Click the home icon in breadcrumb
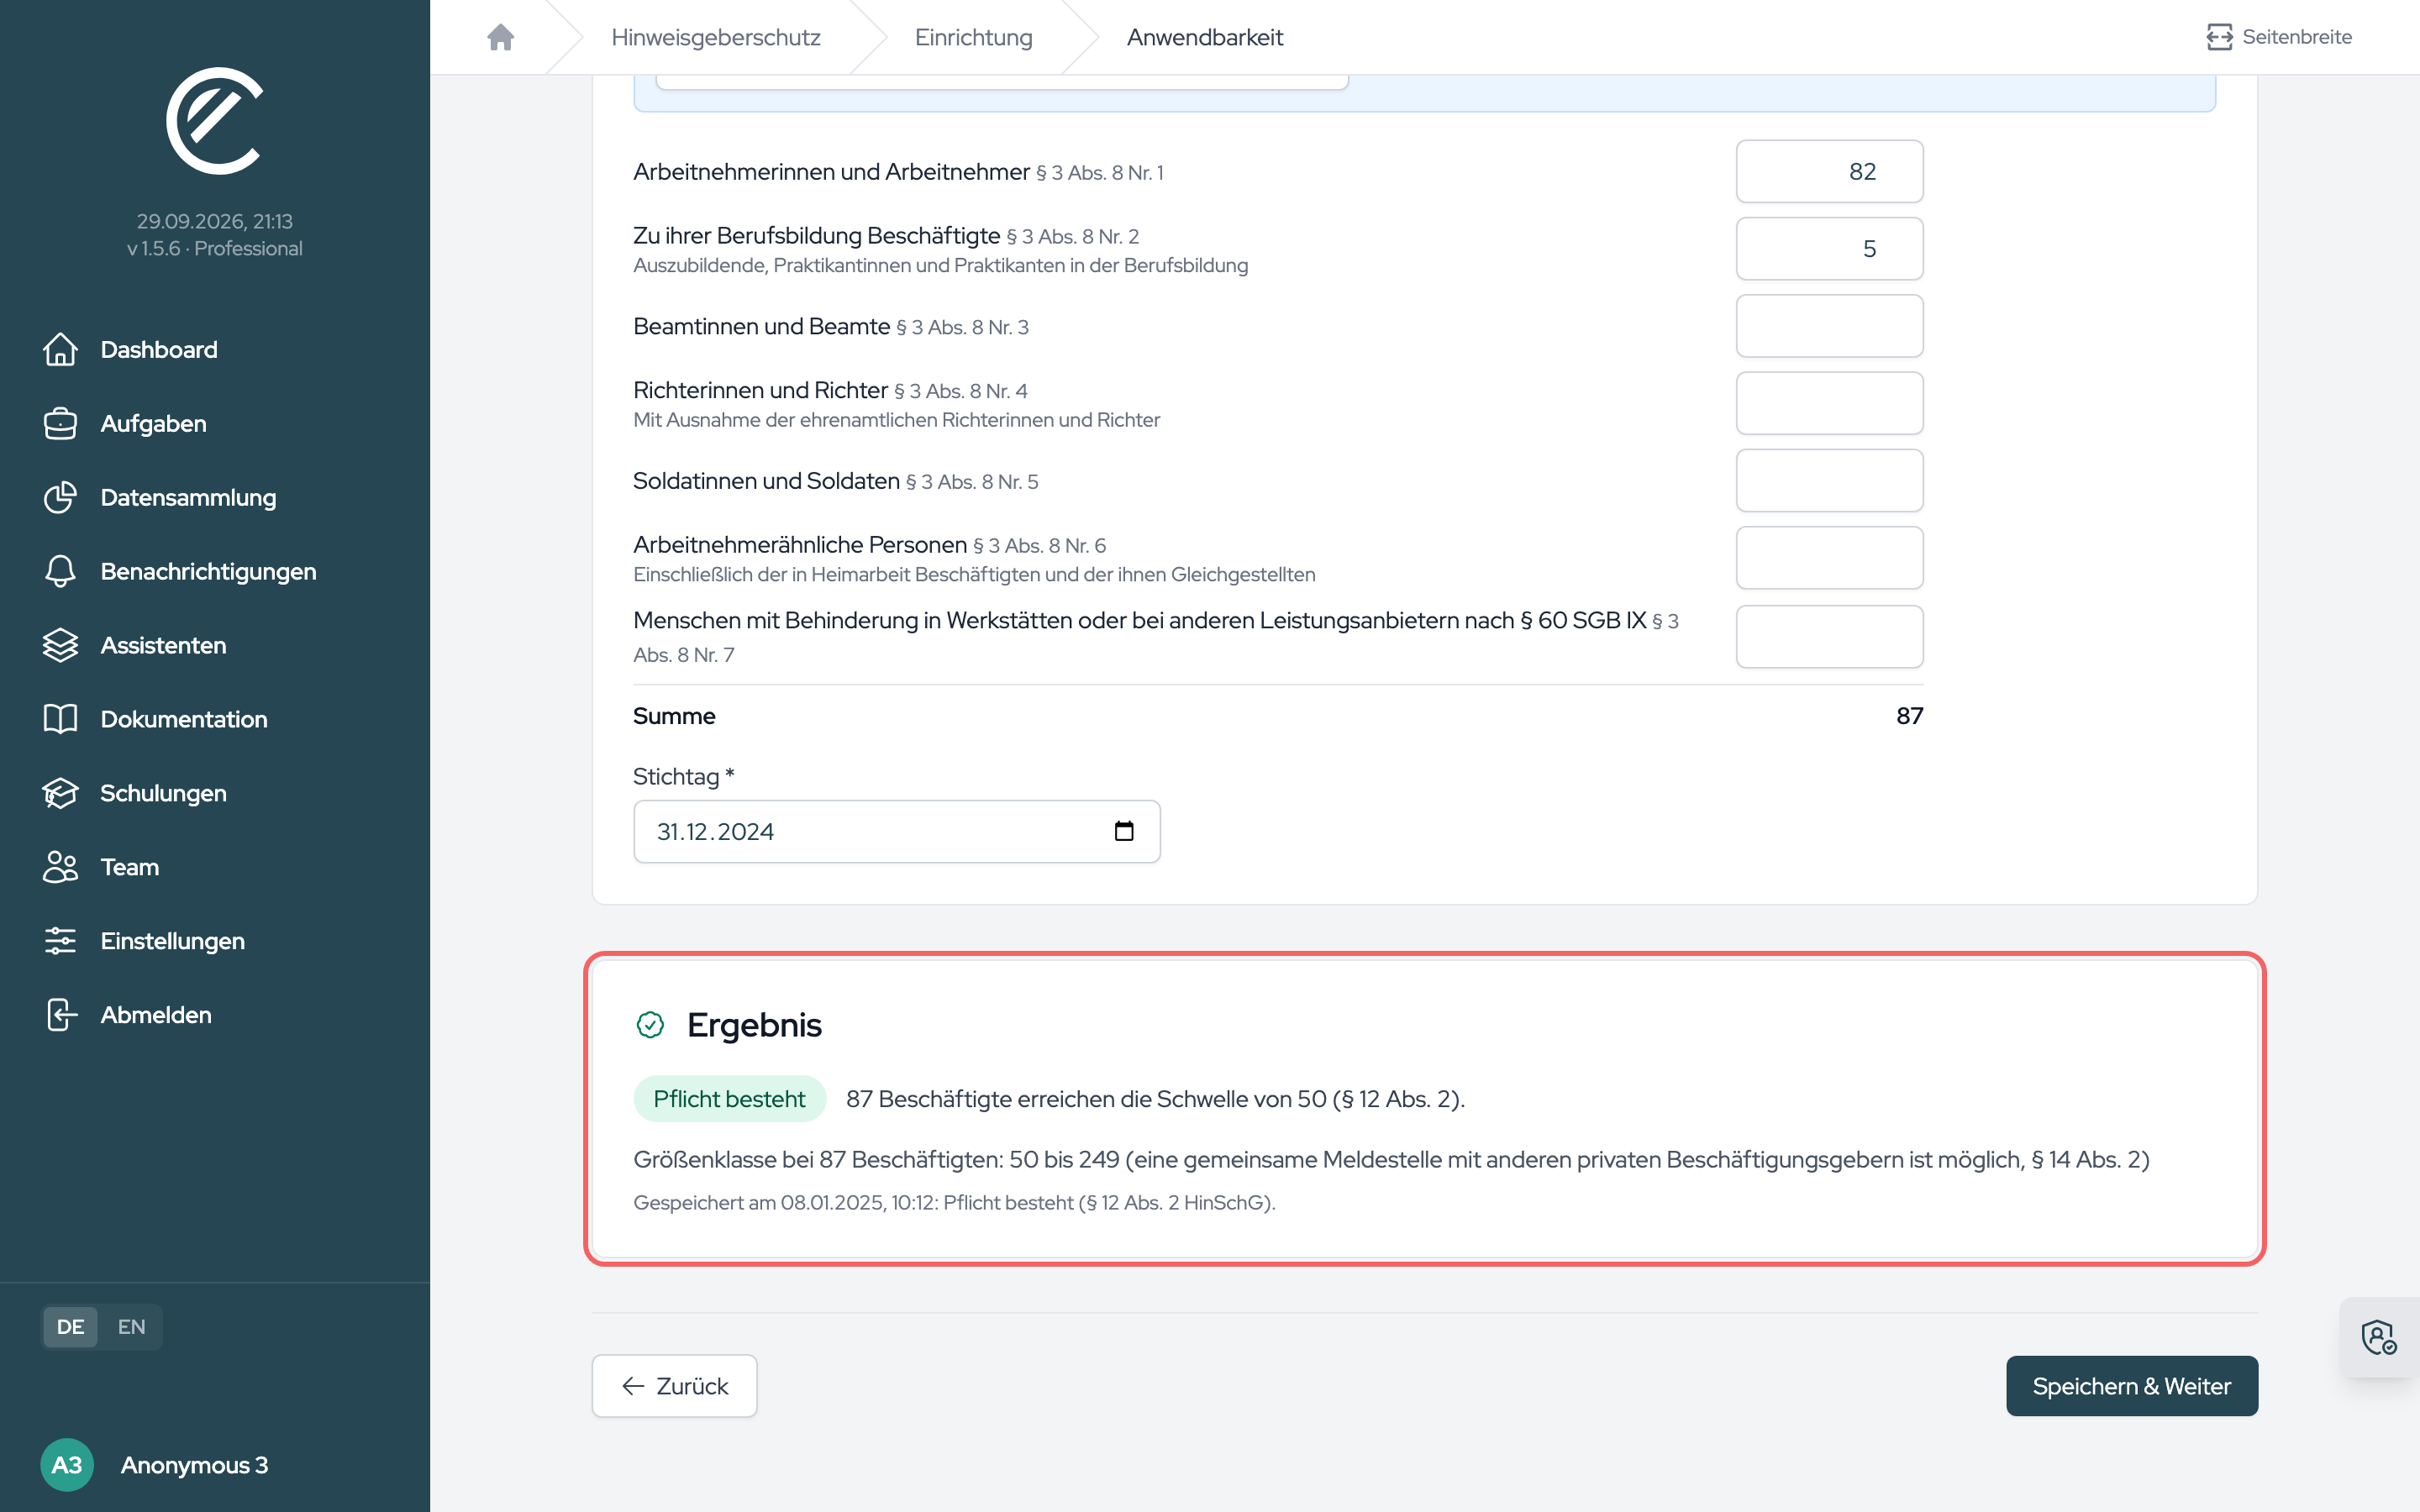 point(500,37)
